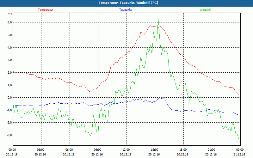The height and width of the screenshot is (158, 253).
Task: Click the red Temperatur curve peak near 15:00
Action: 150,25
